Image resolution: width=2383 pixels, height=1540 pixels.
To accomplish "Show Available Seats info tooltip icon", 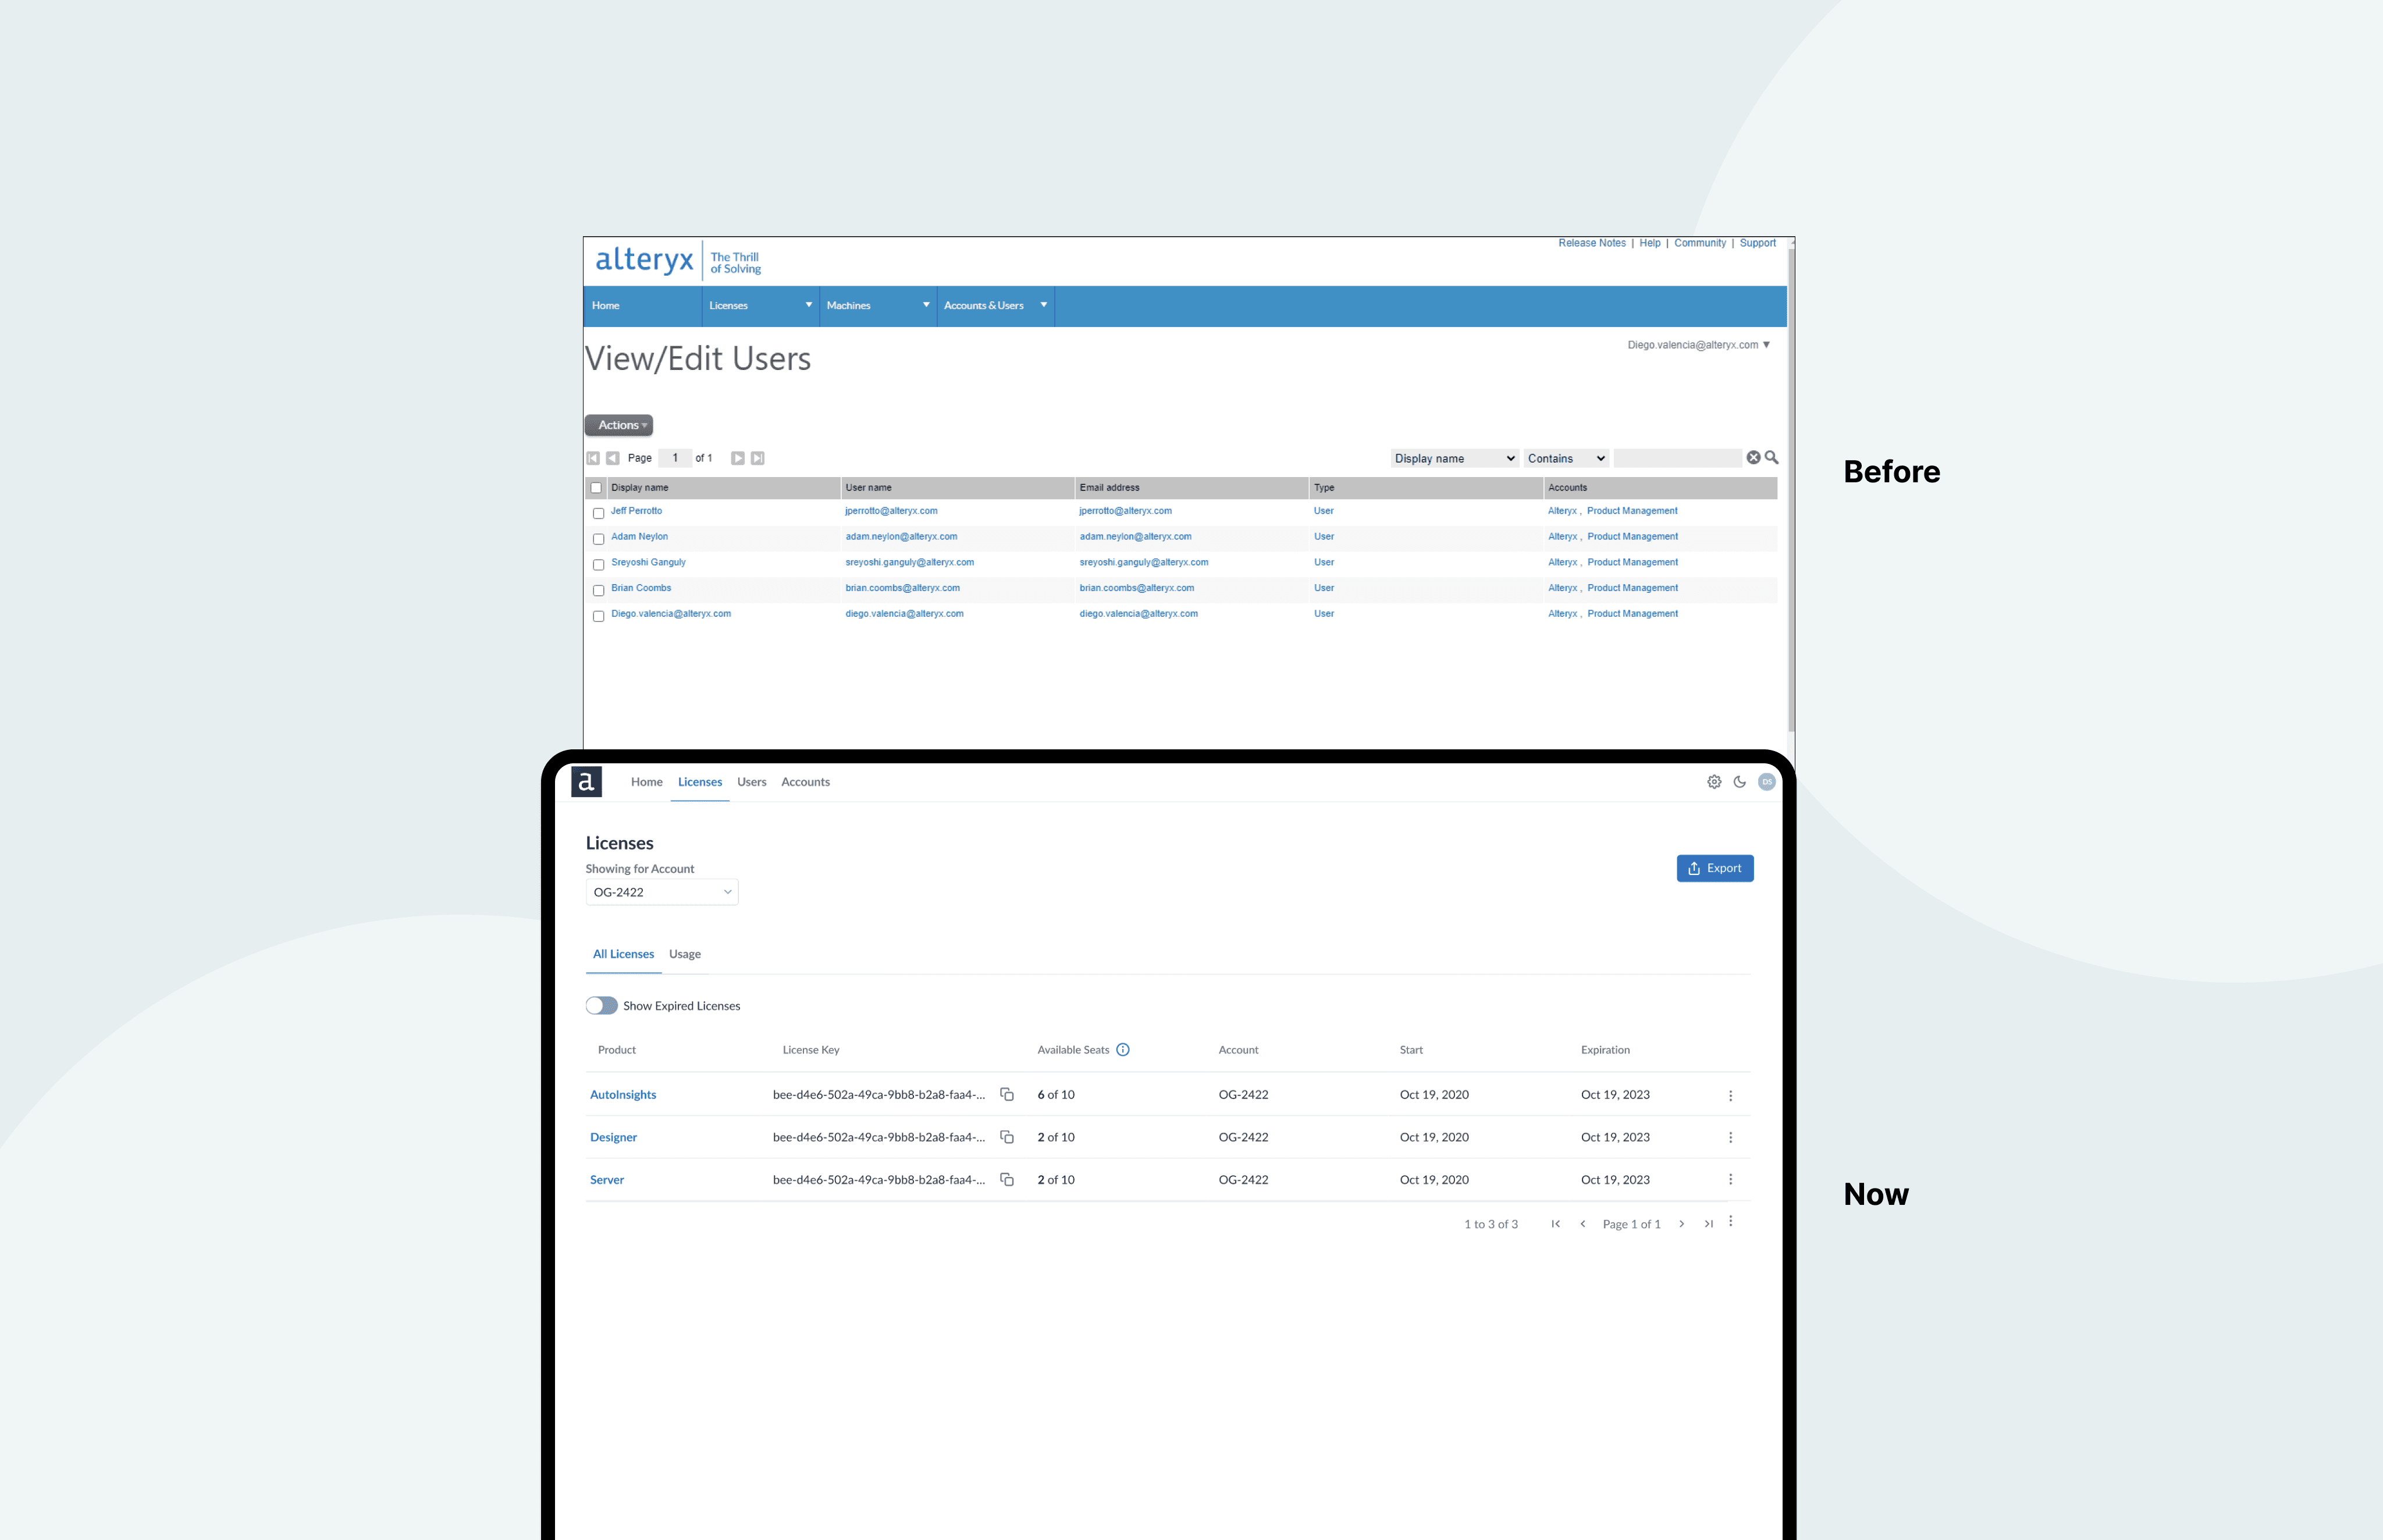I will click(x=1123, y=1050).
